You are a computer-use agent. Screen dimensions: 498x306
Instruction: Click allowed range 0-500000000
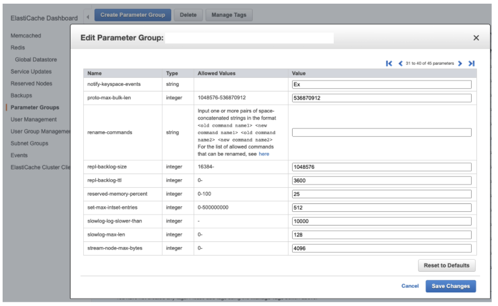pos(213,207)
